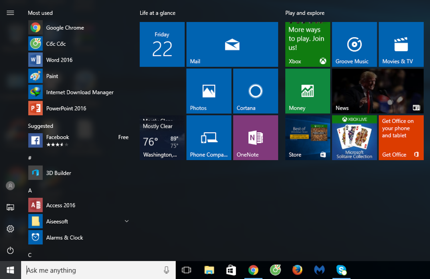Launch Firefox from the taskbar
Screen dimensions: 430x279
[298, 270]
